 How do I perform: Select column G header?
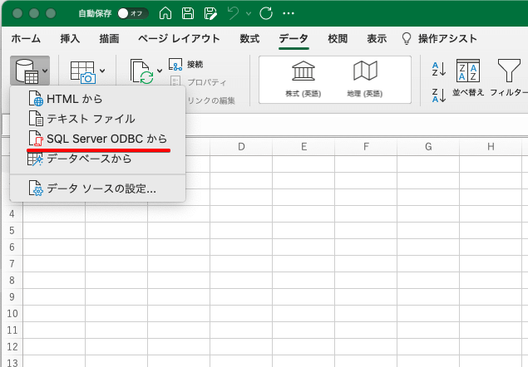[428, 147]
